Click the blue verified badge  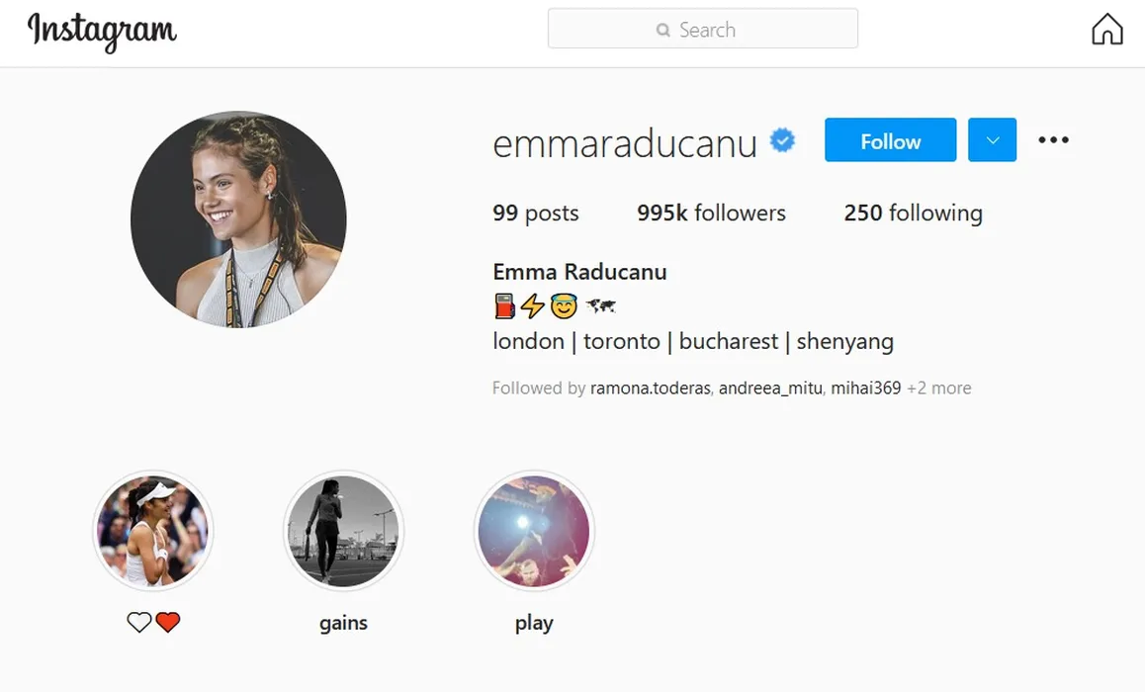(x=782, y=140)
